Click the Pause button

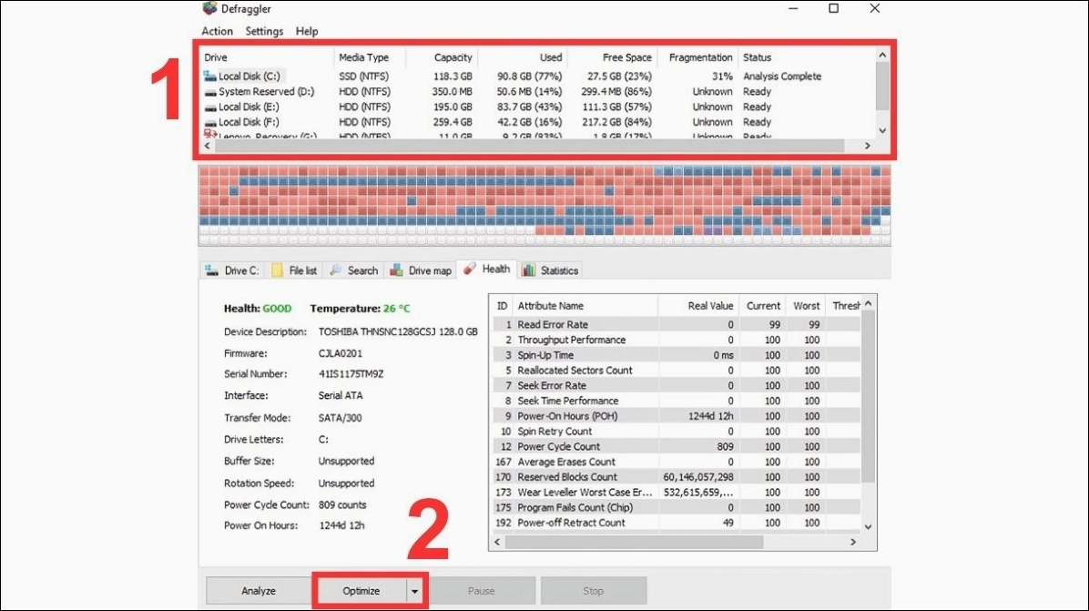click(x=482, y=591)
